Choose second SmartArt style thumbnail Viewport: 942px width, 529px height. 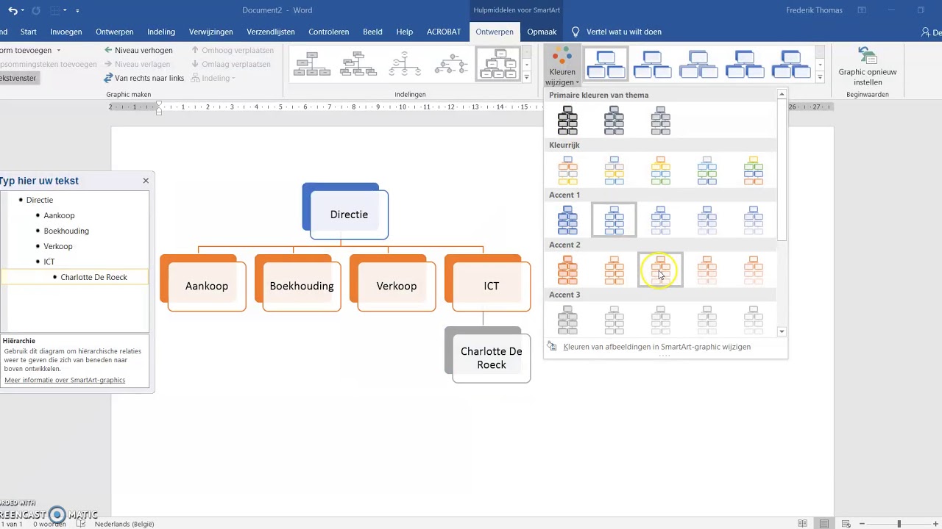click(x=652, y=64)
